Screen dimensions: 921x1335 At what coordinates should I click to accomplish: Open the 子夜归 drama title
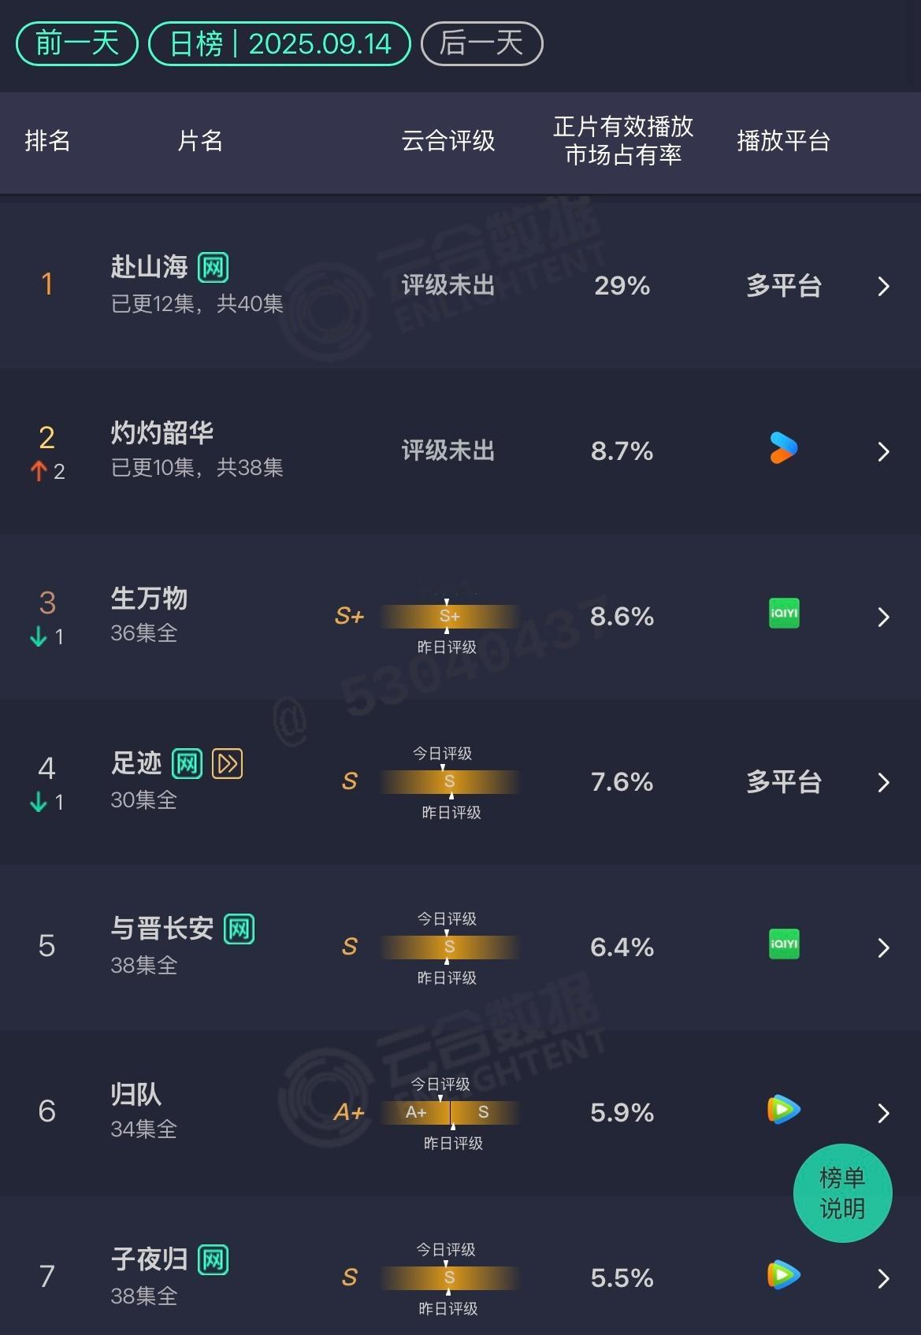(x=149, y=1259)
